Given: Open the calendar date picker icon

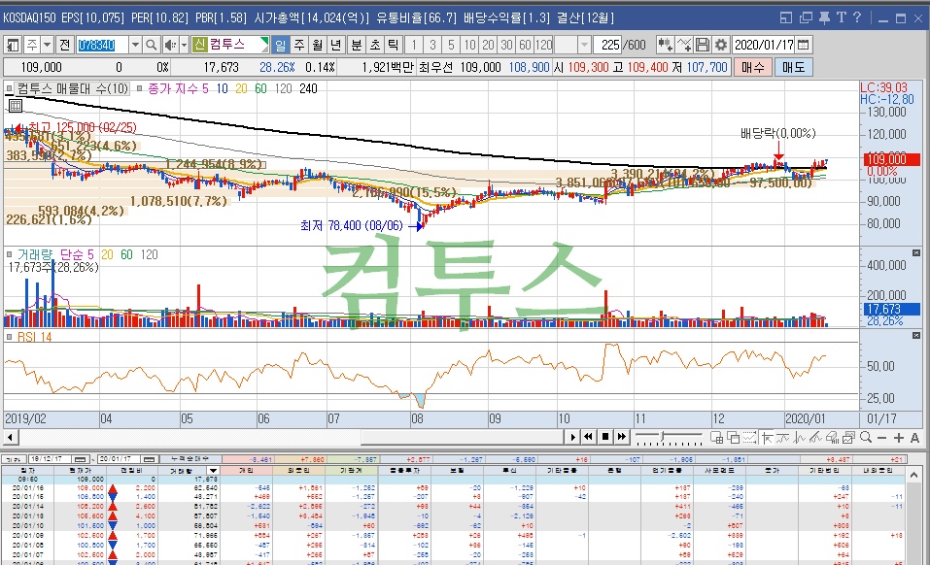Looking at the screenshot, I should pyautogui.click(x=804, y=45).
